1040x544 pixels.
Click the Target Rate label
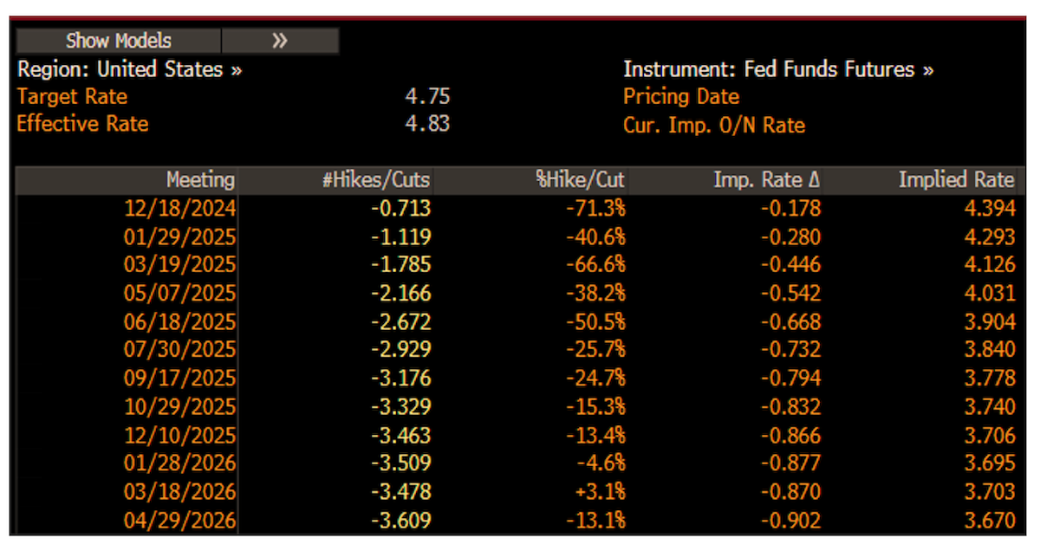pos(72,96)
